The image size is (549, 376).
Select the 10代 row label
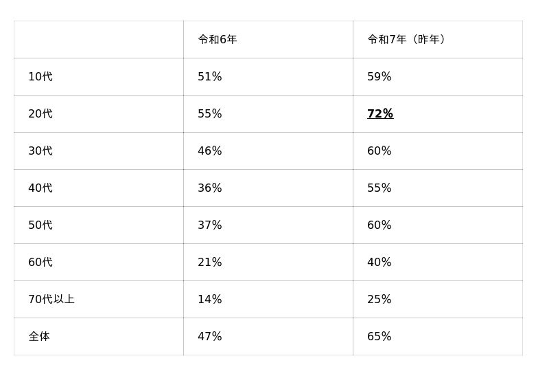pos(40,77)
